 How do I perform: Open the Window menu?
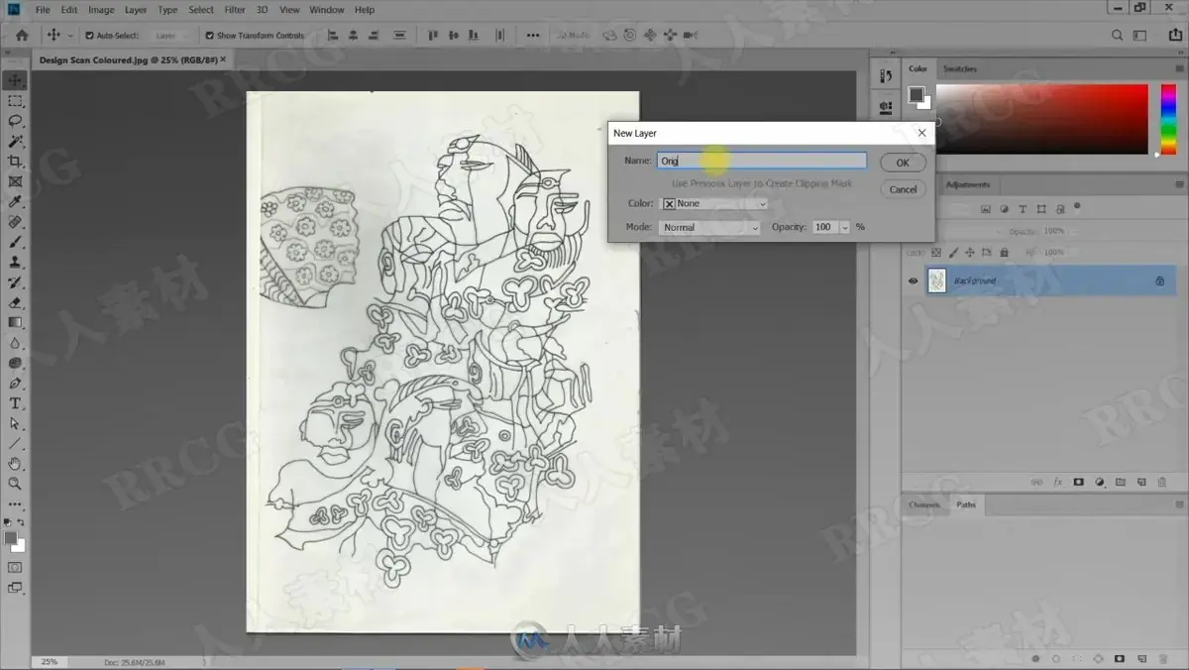(327, 10)
